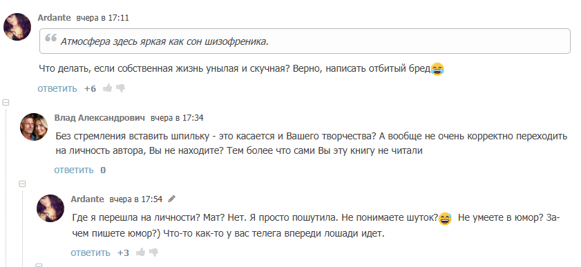
Task: Collapse the thread below Ardante's 17:54 reply
Action: [x=39, y=265]
